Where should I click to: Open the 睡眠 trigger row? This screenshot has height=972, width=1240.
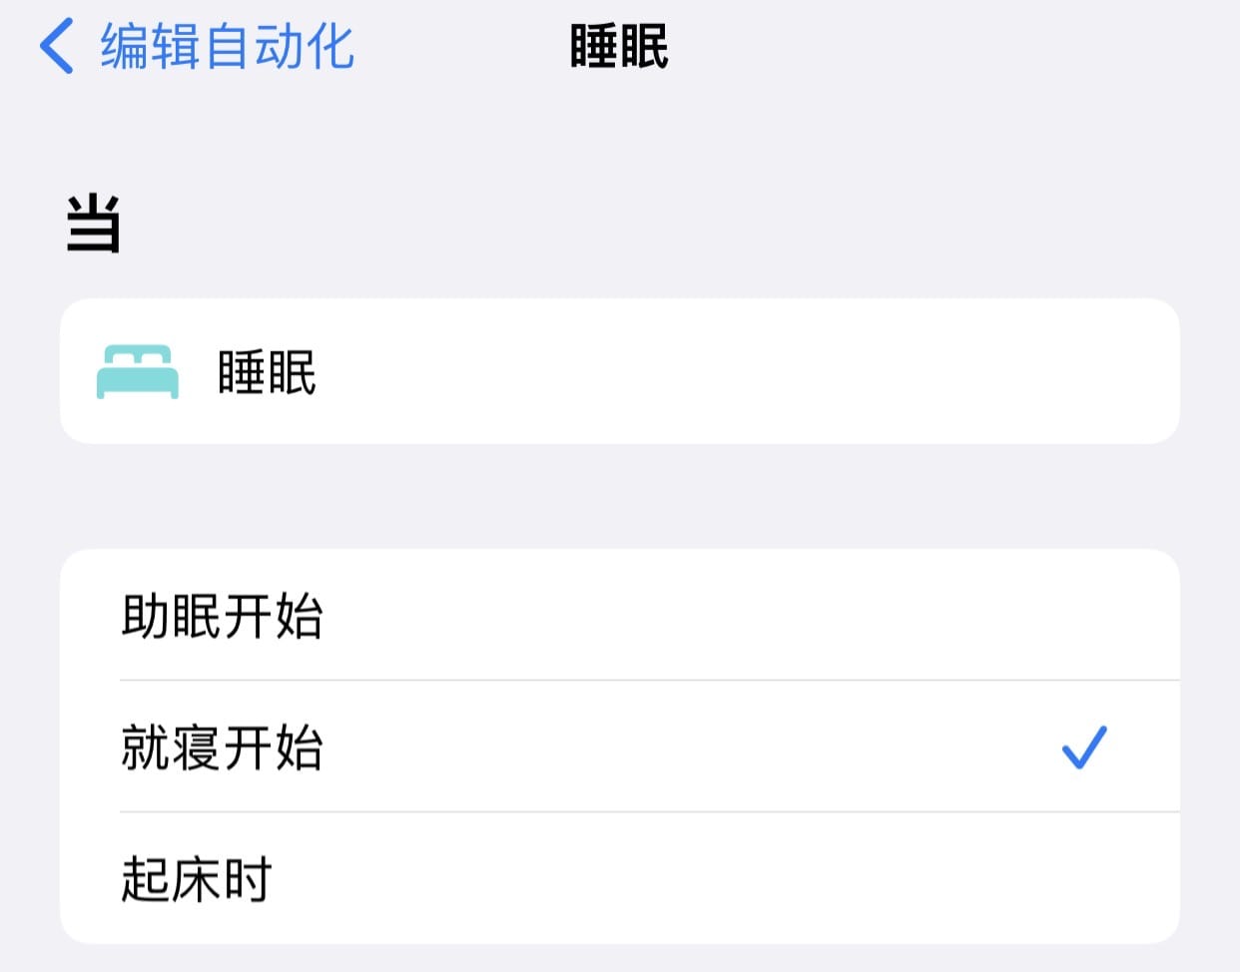(x=620, y=371)
